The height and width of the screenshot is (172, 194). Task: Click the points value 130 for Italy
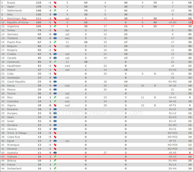click(39, 14)
